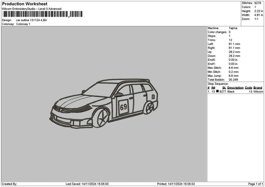
Task: Select the Production Worksheet title
Action: point(25,4)
